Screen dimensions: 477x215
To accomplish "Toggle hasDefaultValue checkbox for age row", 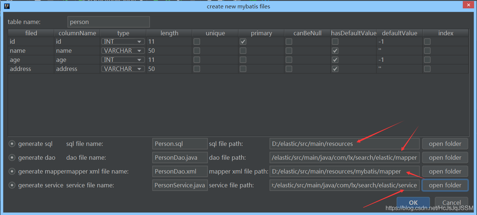I will coord(335,60).
